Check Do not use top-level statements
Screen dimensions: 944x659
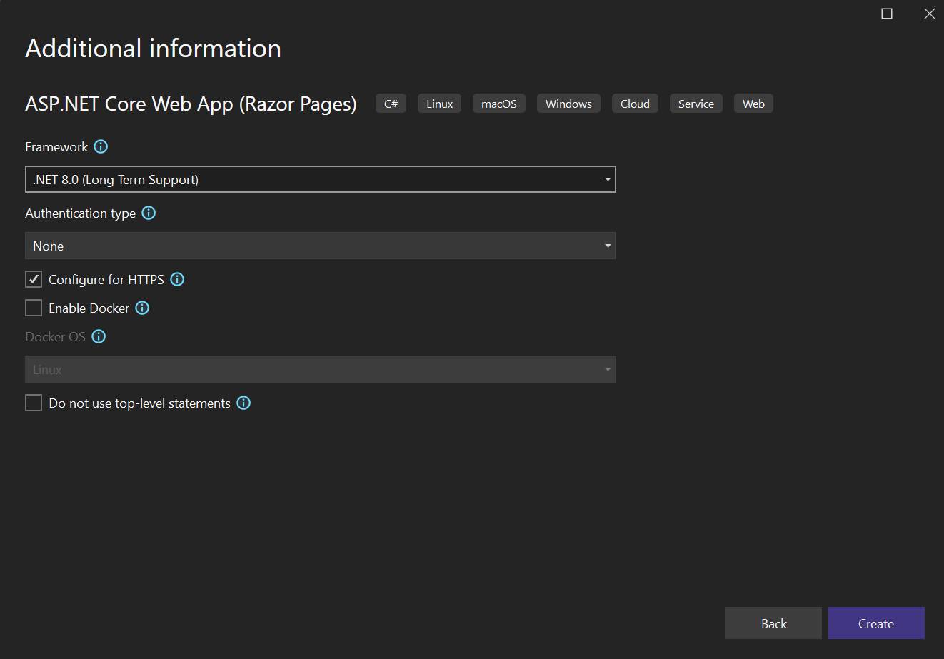(x=34, y=403)
